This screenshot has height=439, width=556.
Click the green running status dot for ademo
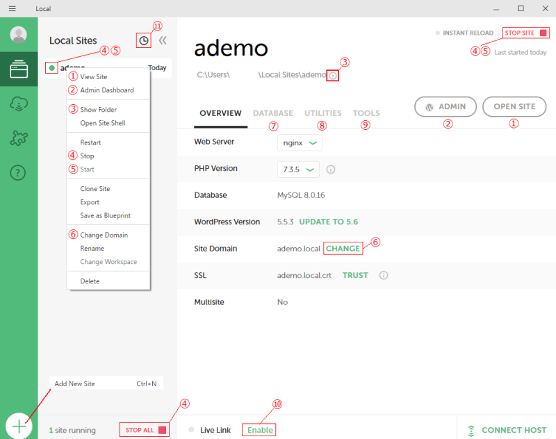[x=51, y=67]
